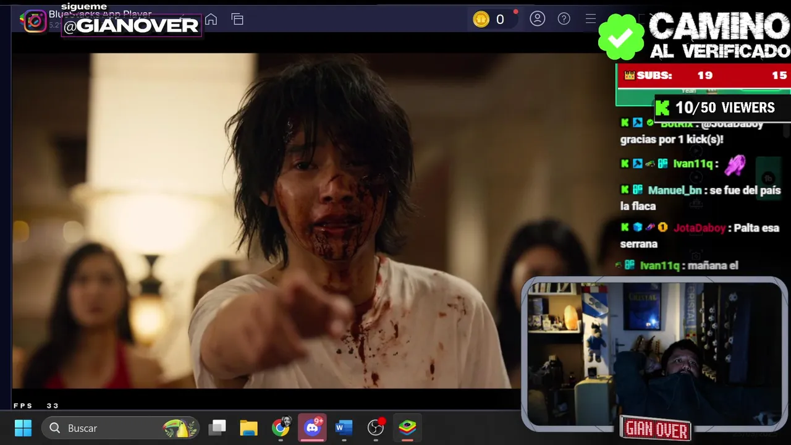791x445 pixels.
Task: Switch to Google Chrome on the taskbar
Action: (281, 427)
